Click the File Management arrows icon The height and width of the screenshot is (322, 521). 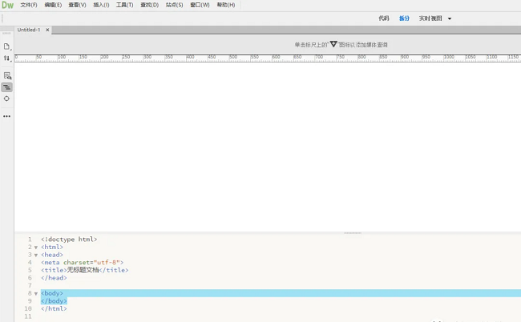pyautogui.click(x=7, y=58)
